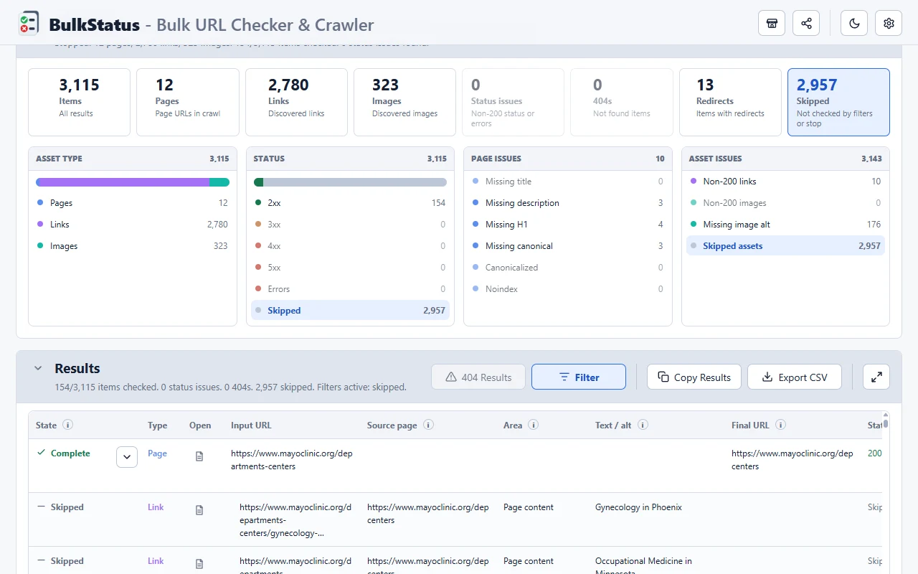Select the Missing image alt filter
918x574 pixels.
785,224
